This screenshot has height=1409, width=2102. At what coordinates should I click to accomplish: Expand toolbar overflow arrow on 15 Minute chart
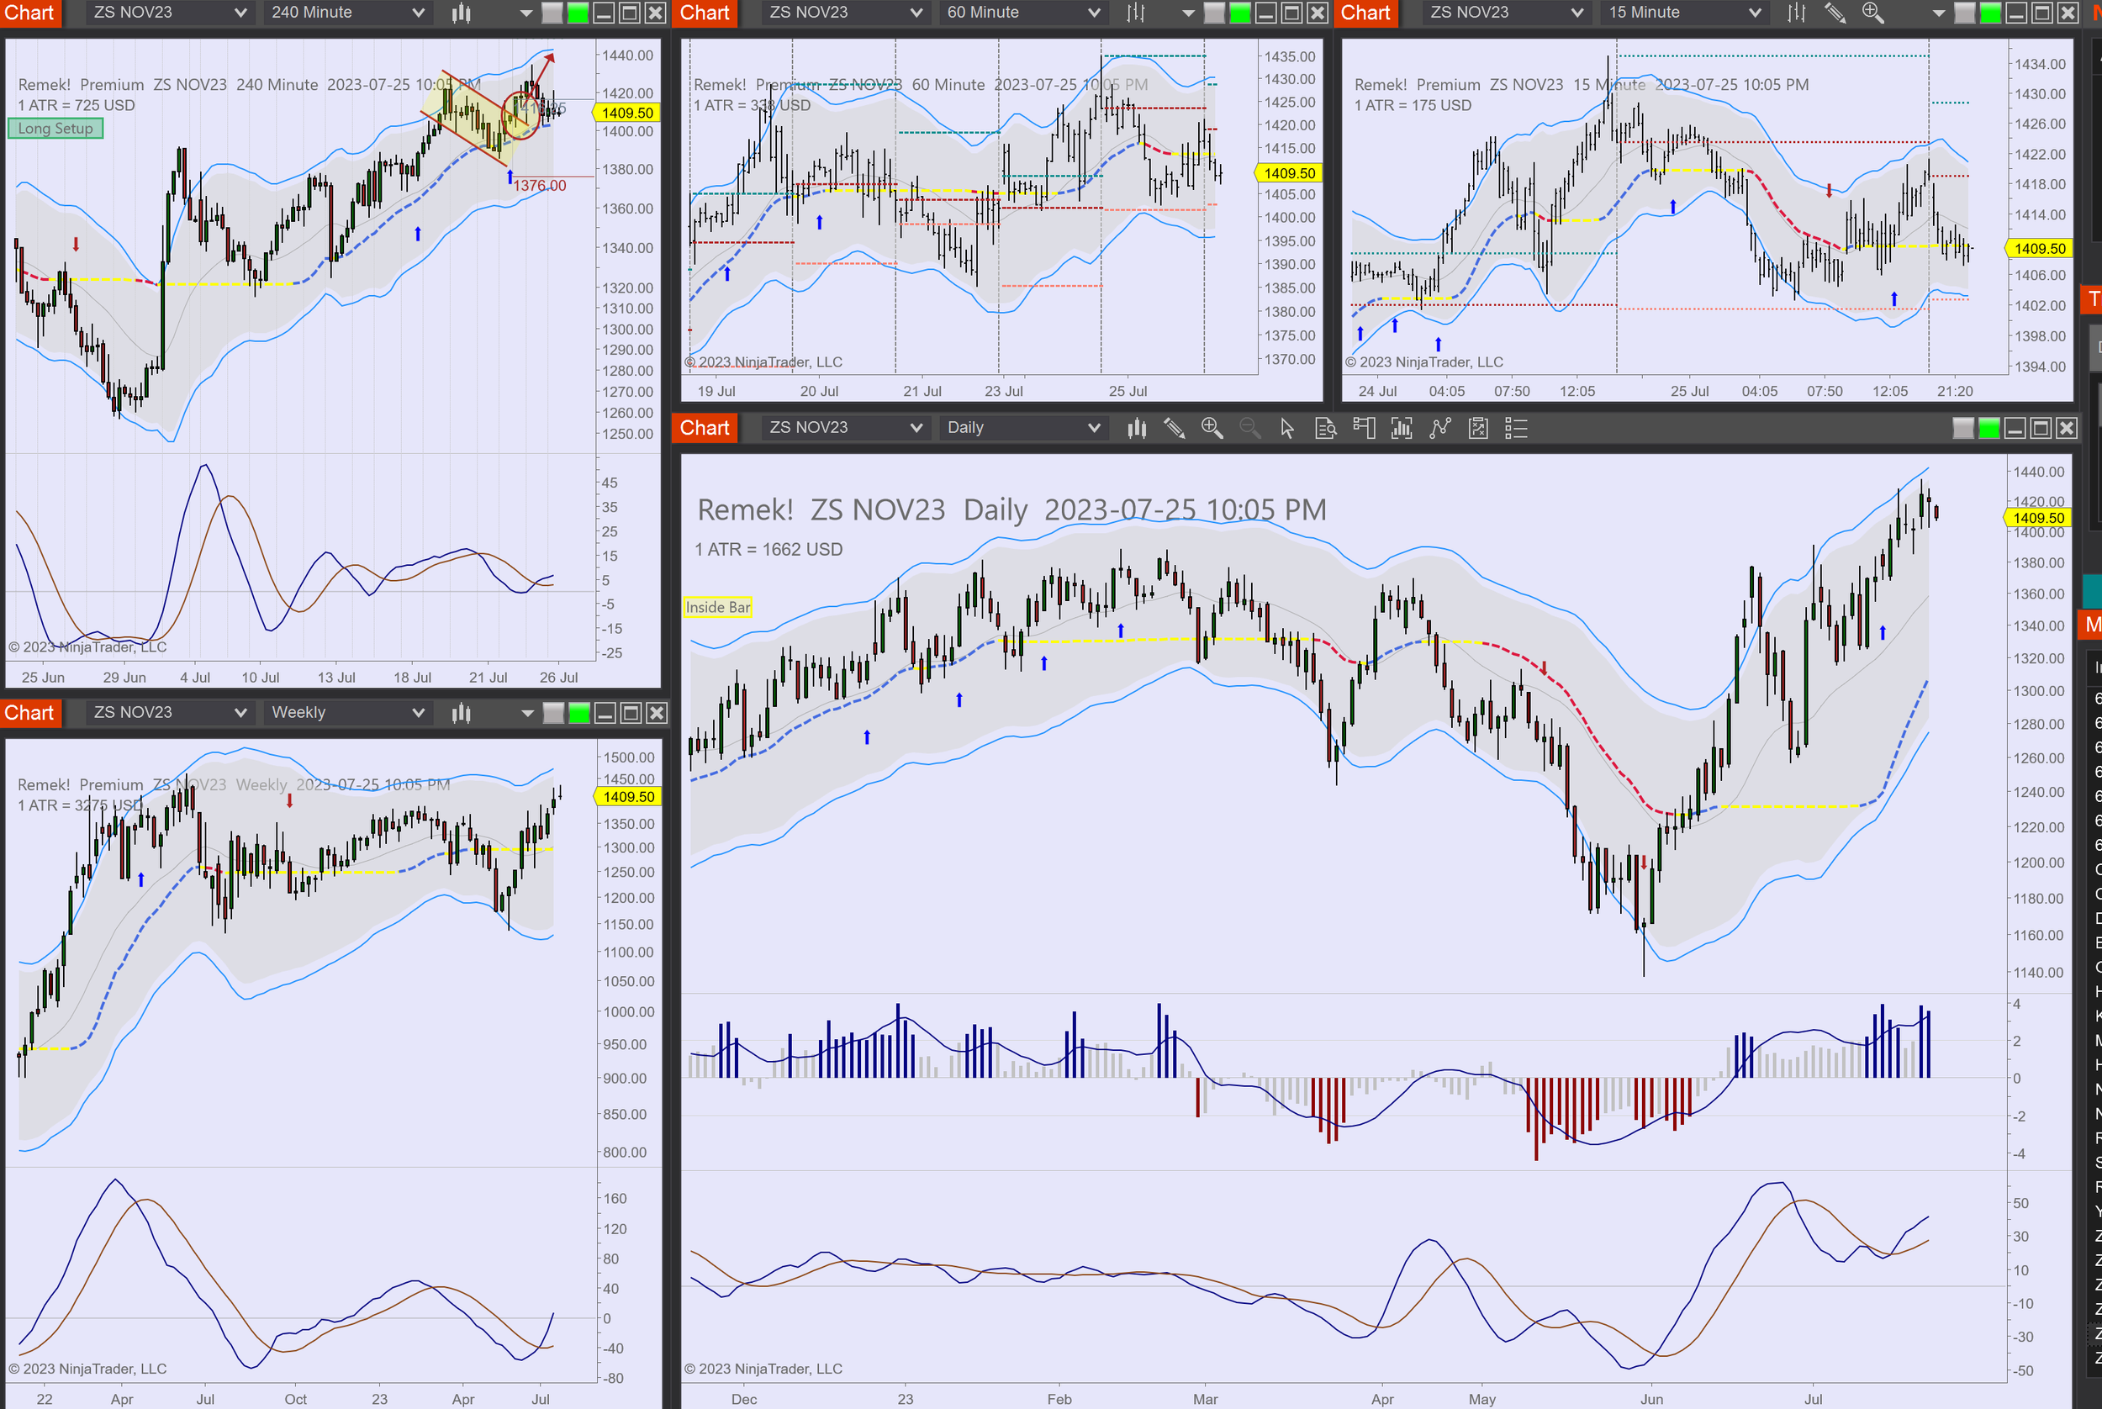click(x=1938, y=13)
